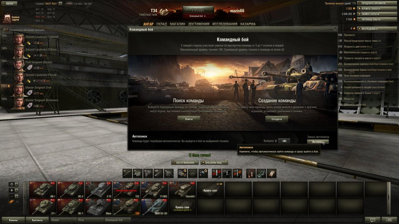This screenshot has width=399, height=224.
Task: Select the Churchill I tank
Action: click(182, 189)
